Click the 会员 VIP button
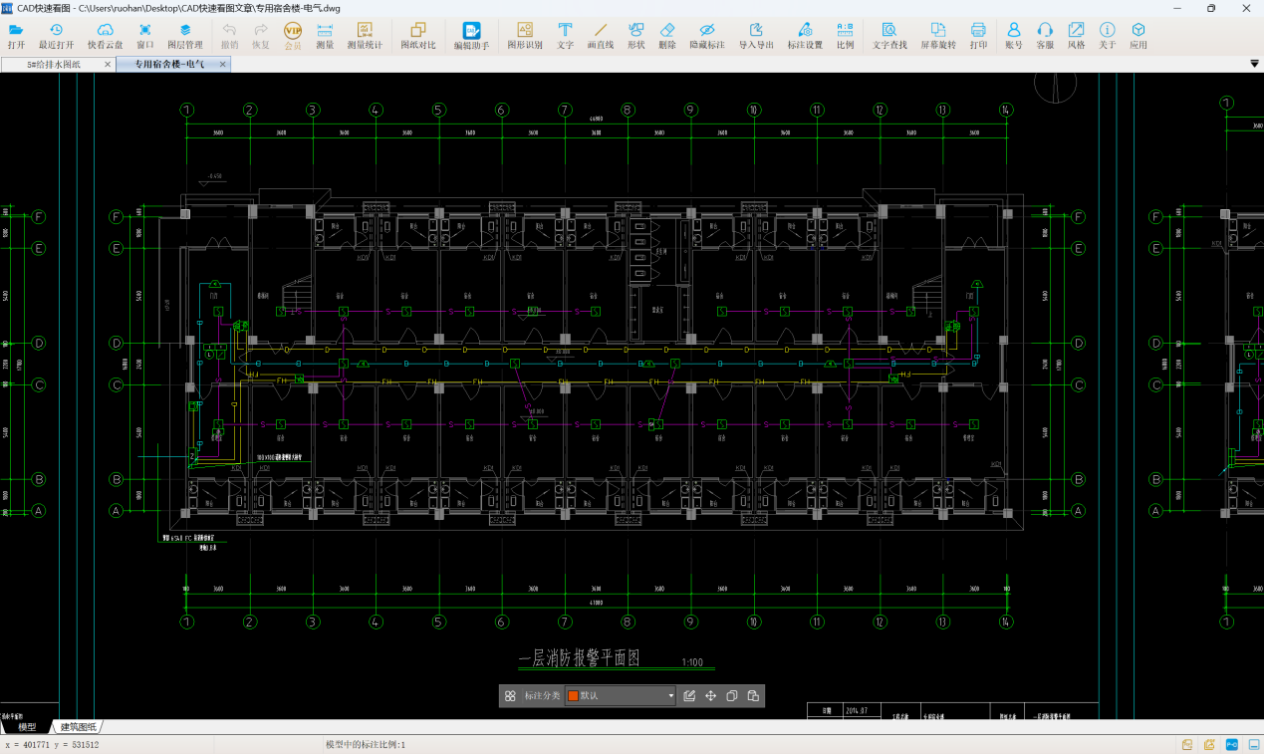This screenshot has height=754, width=1264. tap(293, 36)
